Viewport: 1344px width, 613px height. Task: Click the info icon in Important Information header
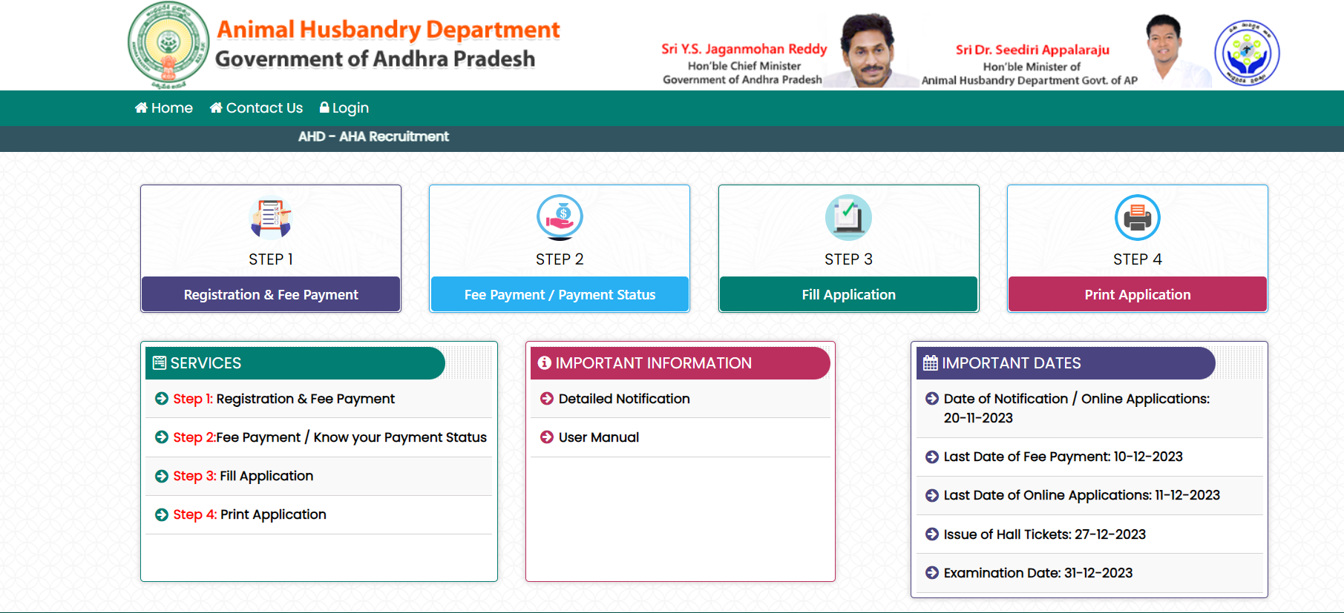click(x=545, y=362)
